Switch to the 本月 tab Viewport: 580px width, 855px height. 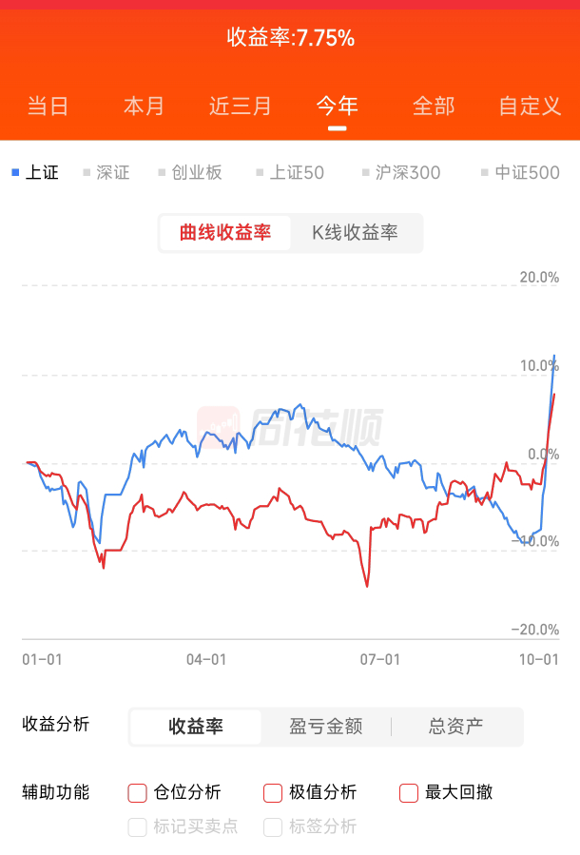(x=145, y=106)
